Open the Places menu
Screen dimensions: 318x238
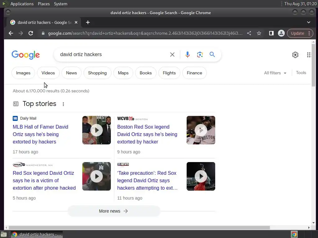click(43, 4)
